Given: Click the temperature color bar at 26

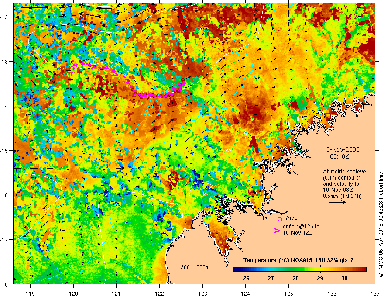Looking at the screenshot, I should coord(247,269).
